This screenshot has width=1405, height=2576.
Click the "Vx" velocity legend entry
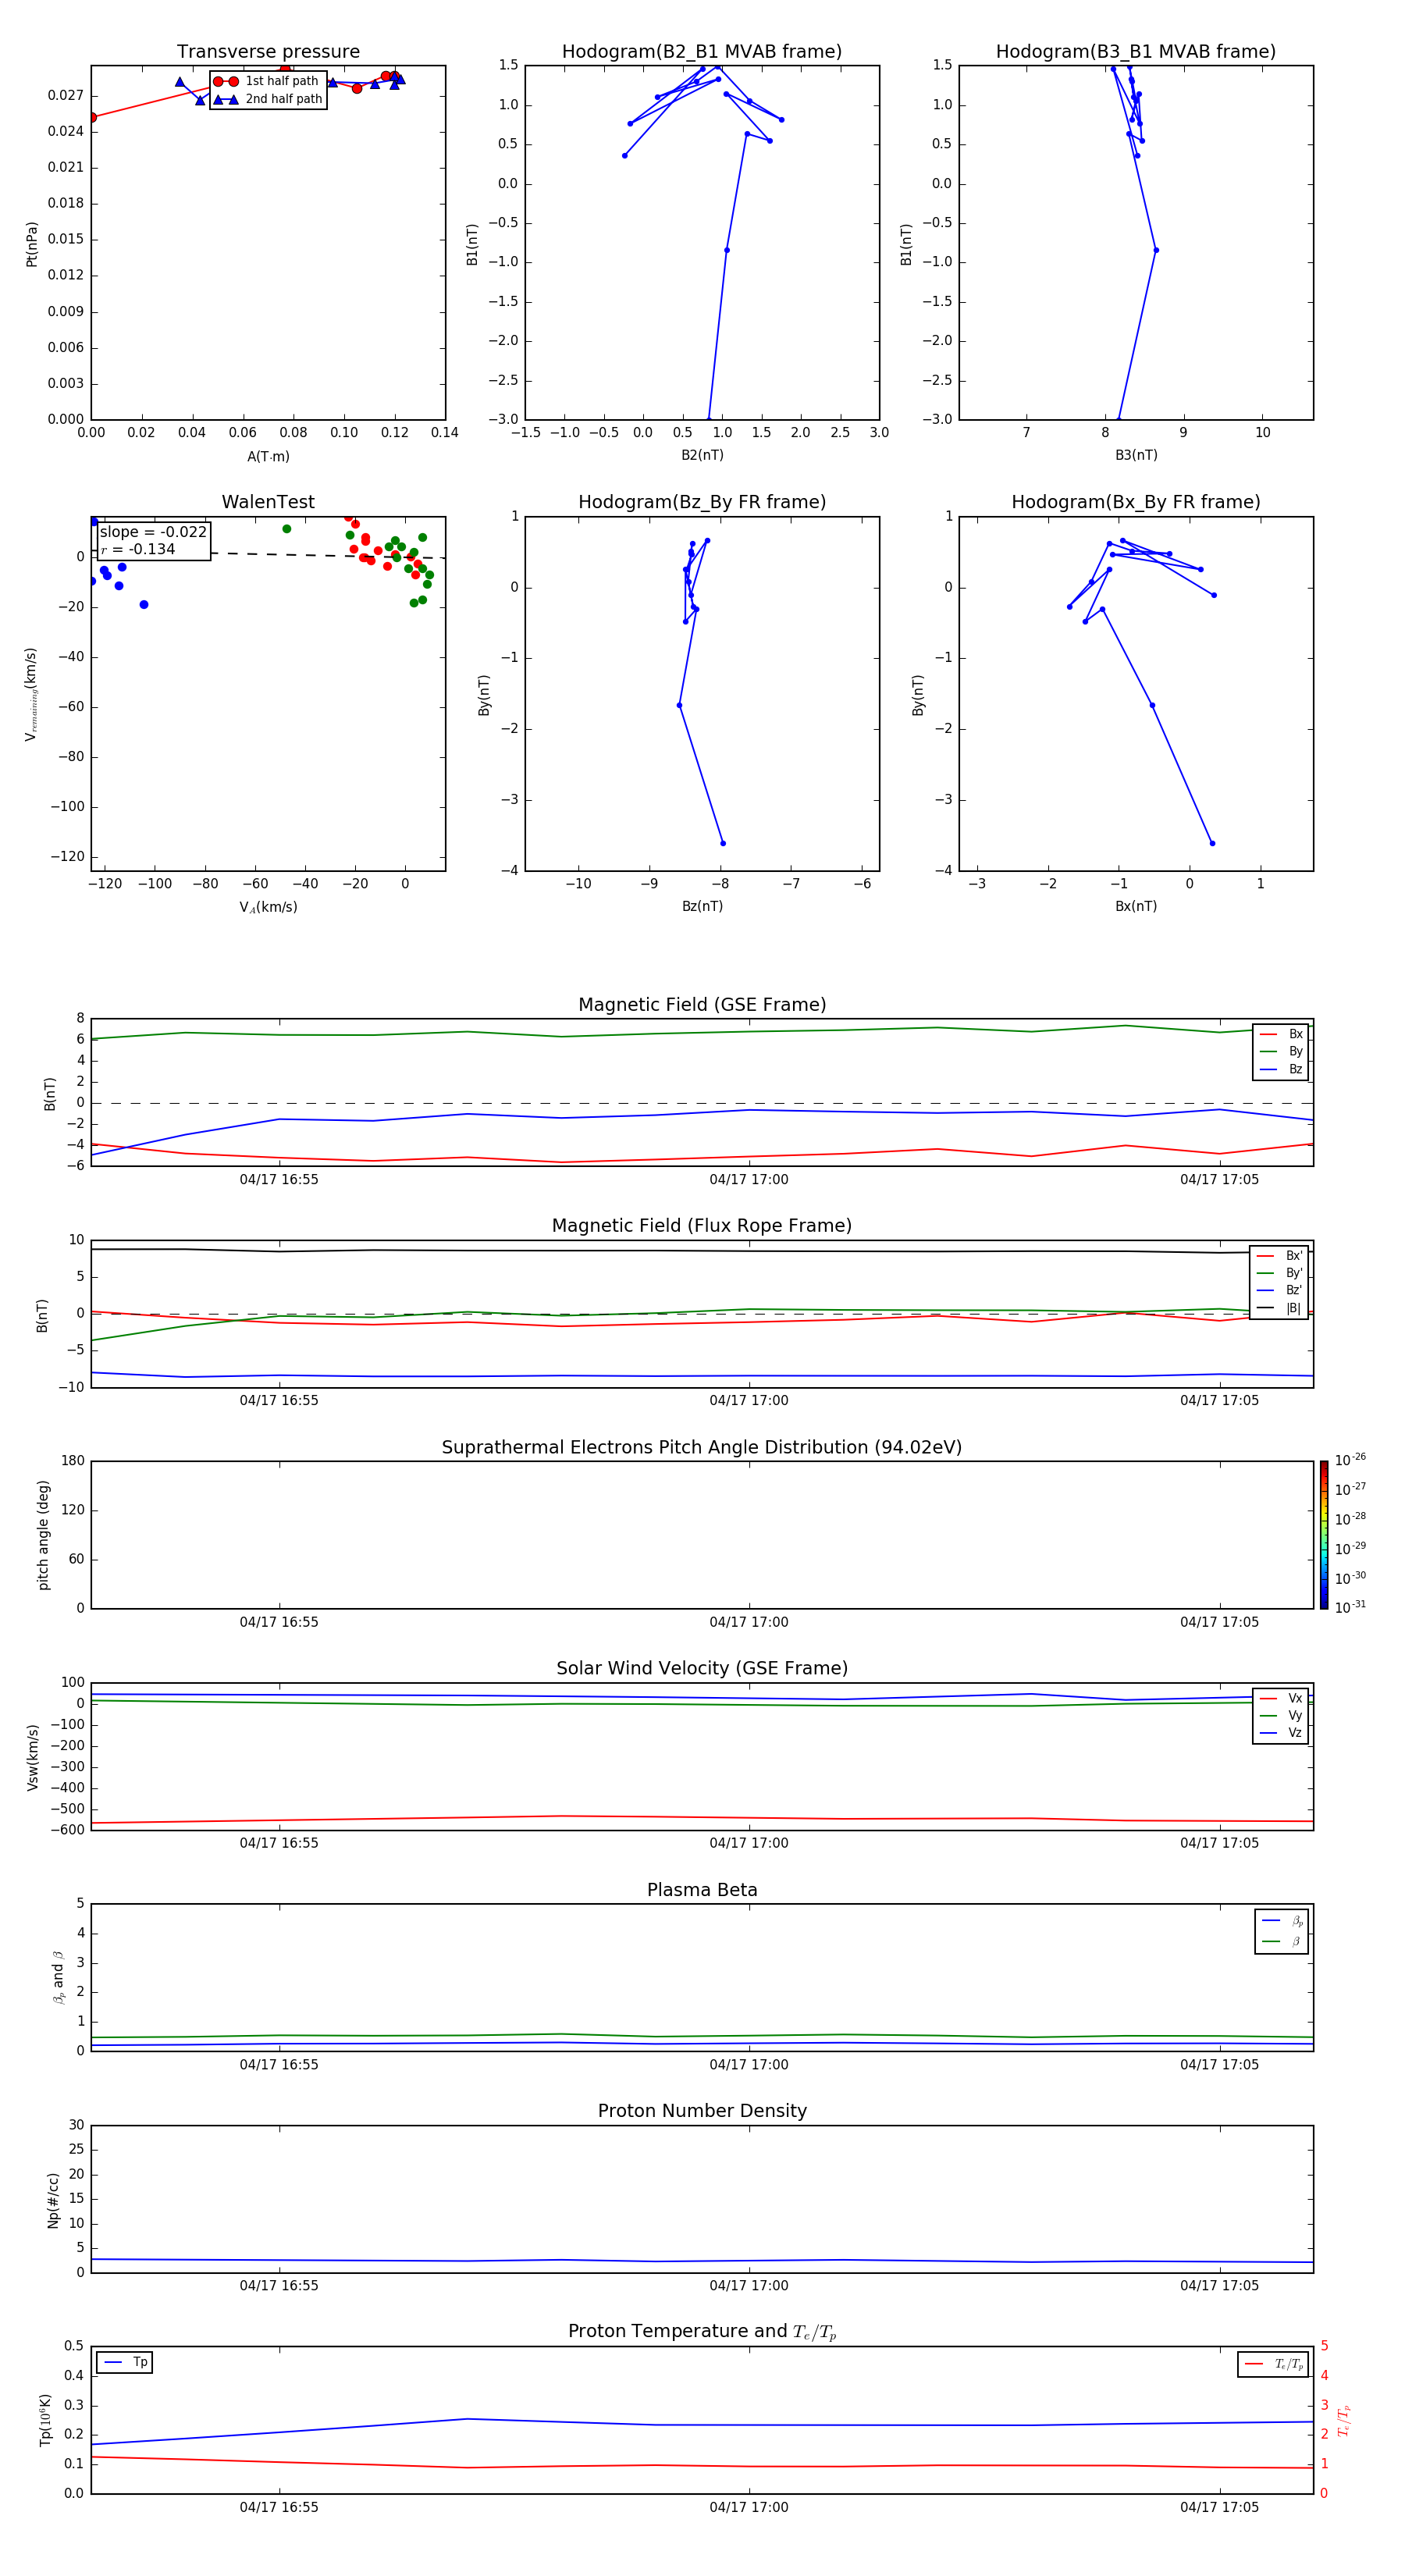click(1281, 1698)
